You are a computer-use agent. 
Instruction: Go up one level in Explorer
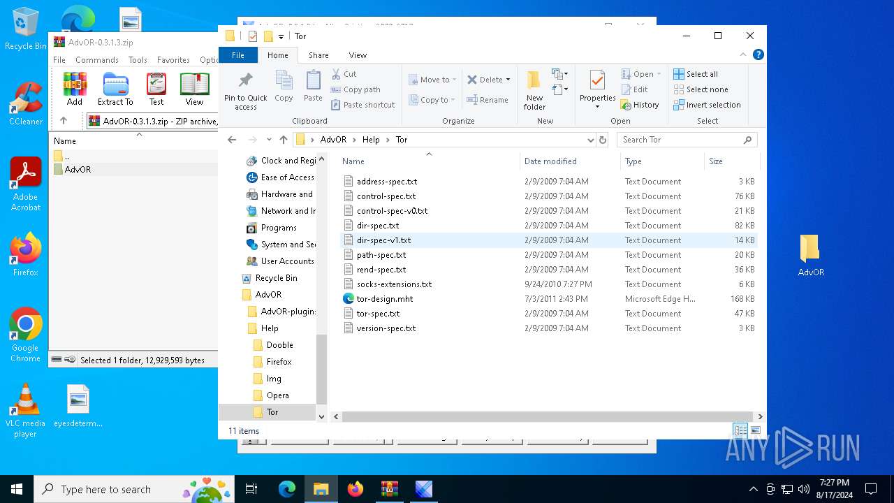coord(283,140)
